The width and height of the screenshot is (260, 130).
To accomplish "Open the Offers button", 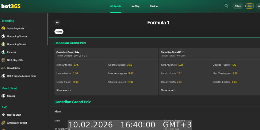I will [238, 6].
